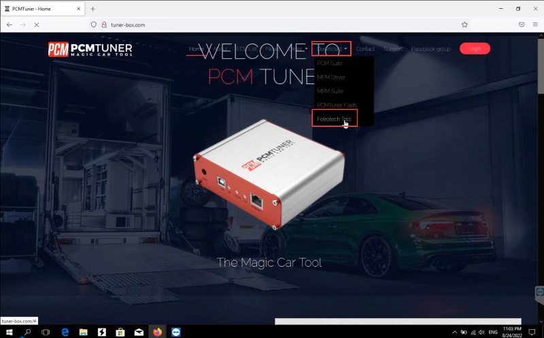Image resolution: width=544 pixels, height=338 pixels.
Task: Open the News nav link
Action: [273, 49]
